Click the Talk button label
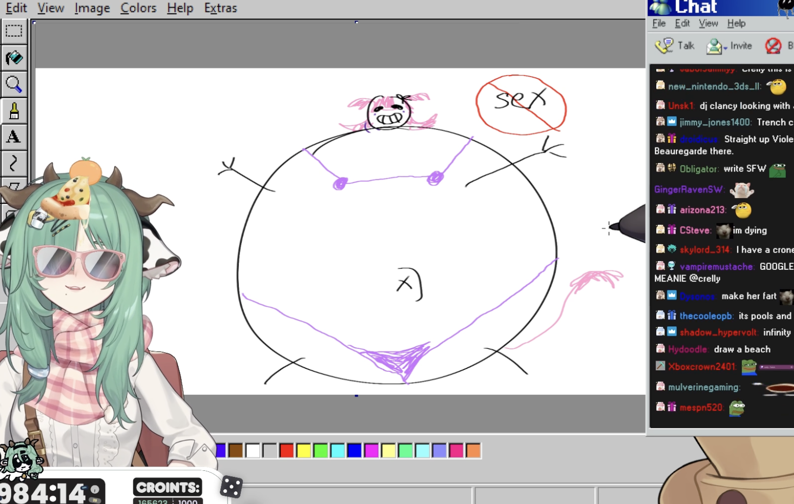This screenshot has height=504, width=794. [x=686, y=46]
